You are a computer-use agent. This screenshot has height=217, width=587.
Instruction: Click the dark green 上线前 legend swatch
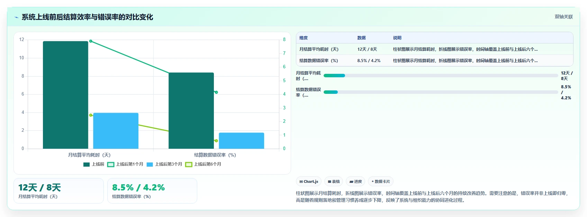click(87, 165)
